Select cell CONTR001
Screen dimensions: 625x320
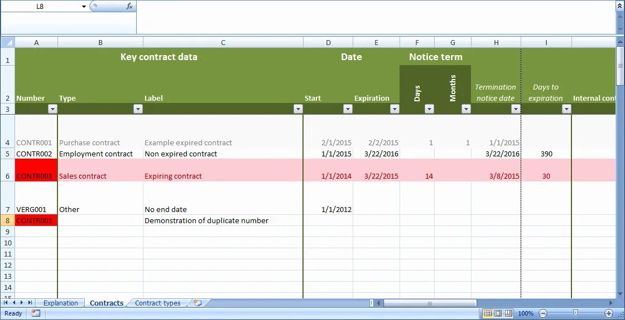point(36,131)
